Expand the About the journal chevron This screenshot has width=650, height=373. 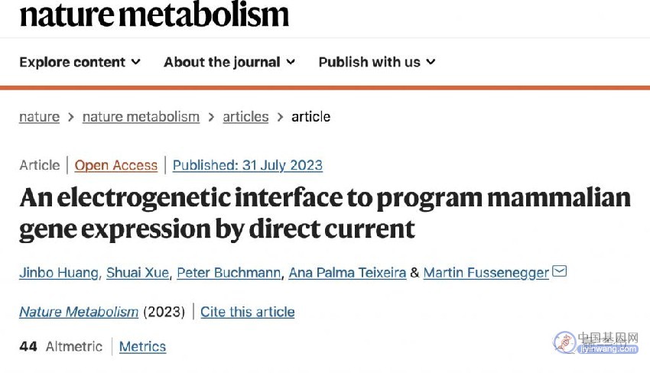pyautogui.click(x=291, y=62)
